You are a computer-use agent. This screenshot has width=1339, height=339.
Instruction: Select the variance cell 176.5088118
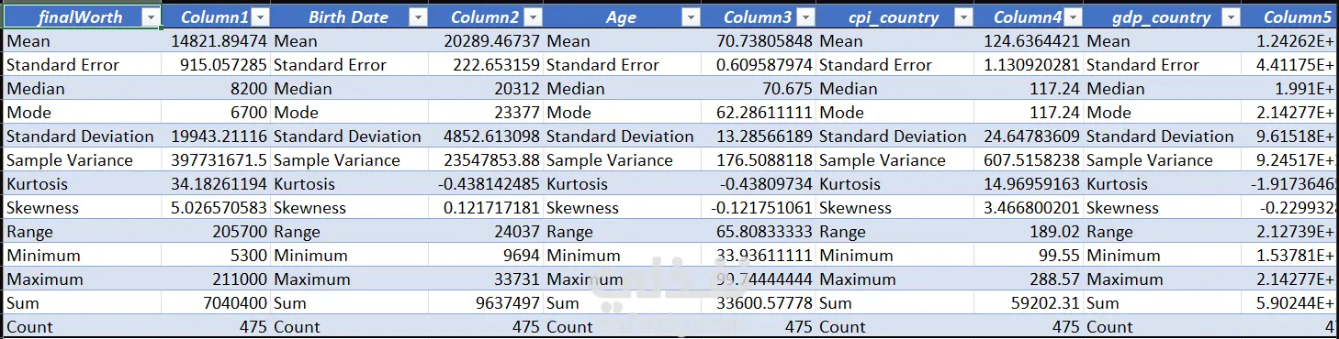(759, 160)
